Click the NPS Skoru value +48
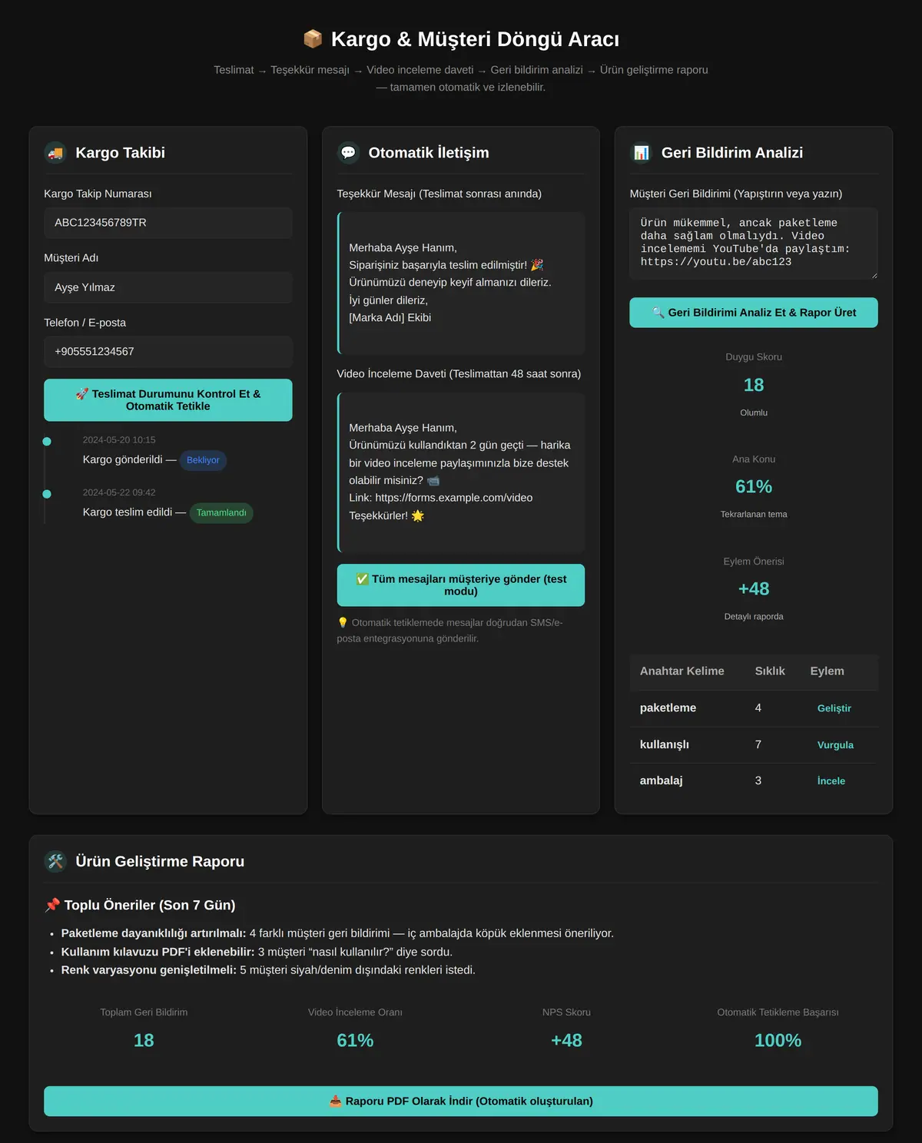The image size is (922, 1143). pos(566,1041)
